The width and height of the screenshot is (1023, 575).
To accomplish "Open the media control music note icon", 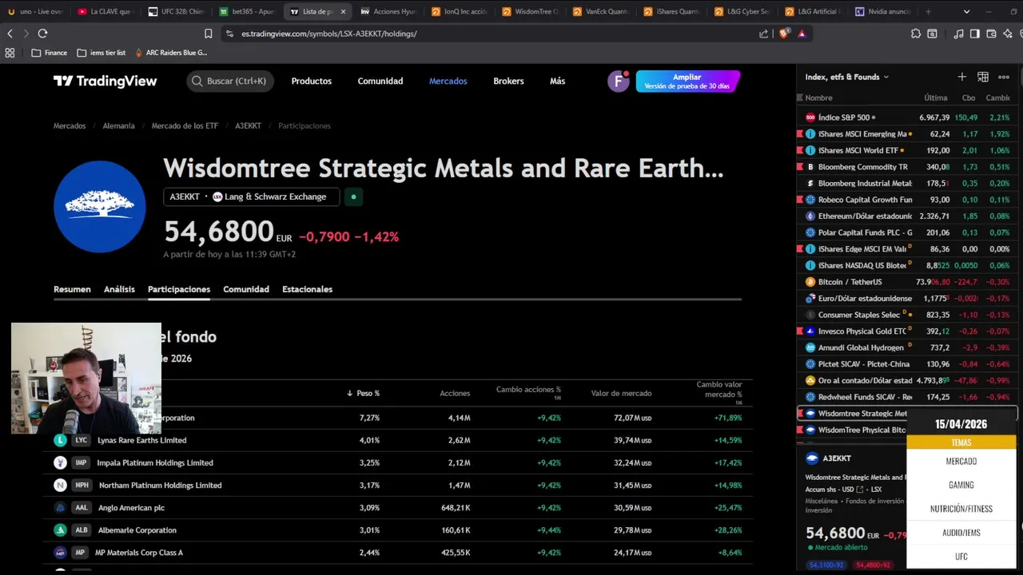I will 958,34.
